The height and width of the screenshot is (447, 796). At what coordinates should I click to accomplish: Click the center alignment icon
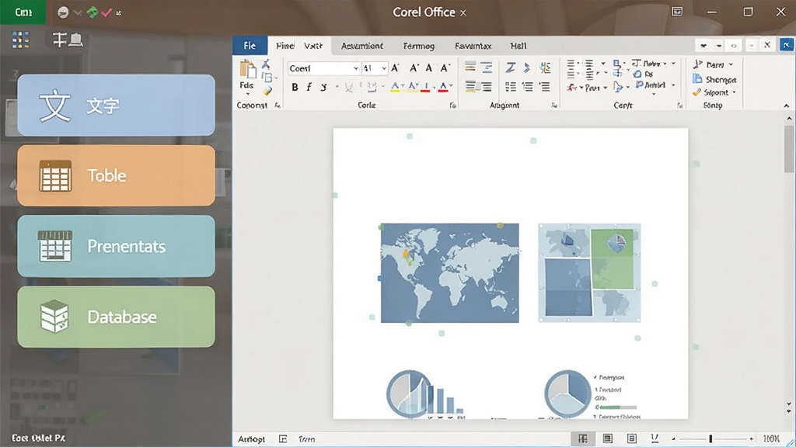[487, 67]
